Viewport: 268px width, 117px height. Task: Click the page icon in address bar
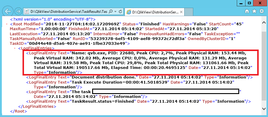pyautogui.click(x=27, y=12)
